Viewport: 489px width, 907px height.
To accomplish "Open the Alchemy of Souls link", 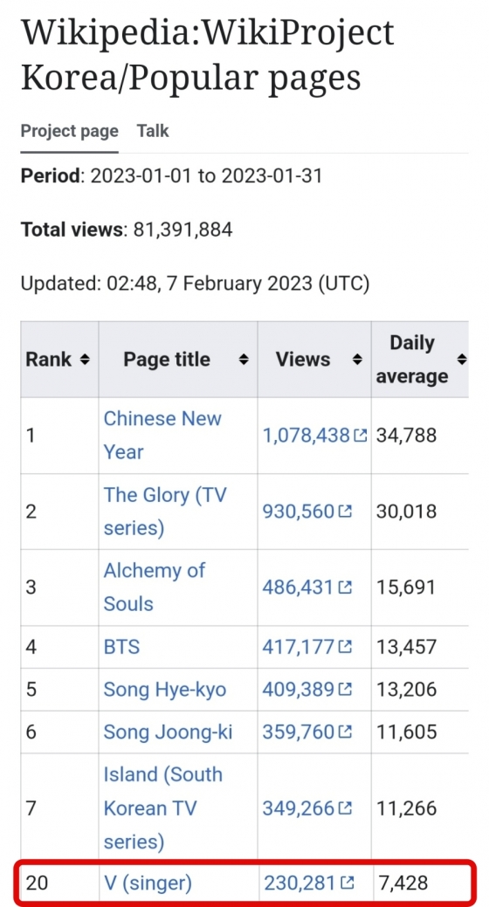I will 154,587.
